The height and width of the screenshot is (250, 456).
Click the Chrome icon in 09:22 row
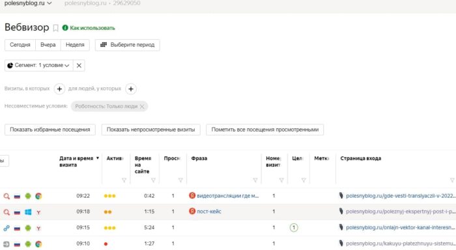38,196
